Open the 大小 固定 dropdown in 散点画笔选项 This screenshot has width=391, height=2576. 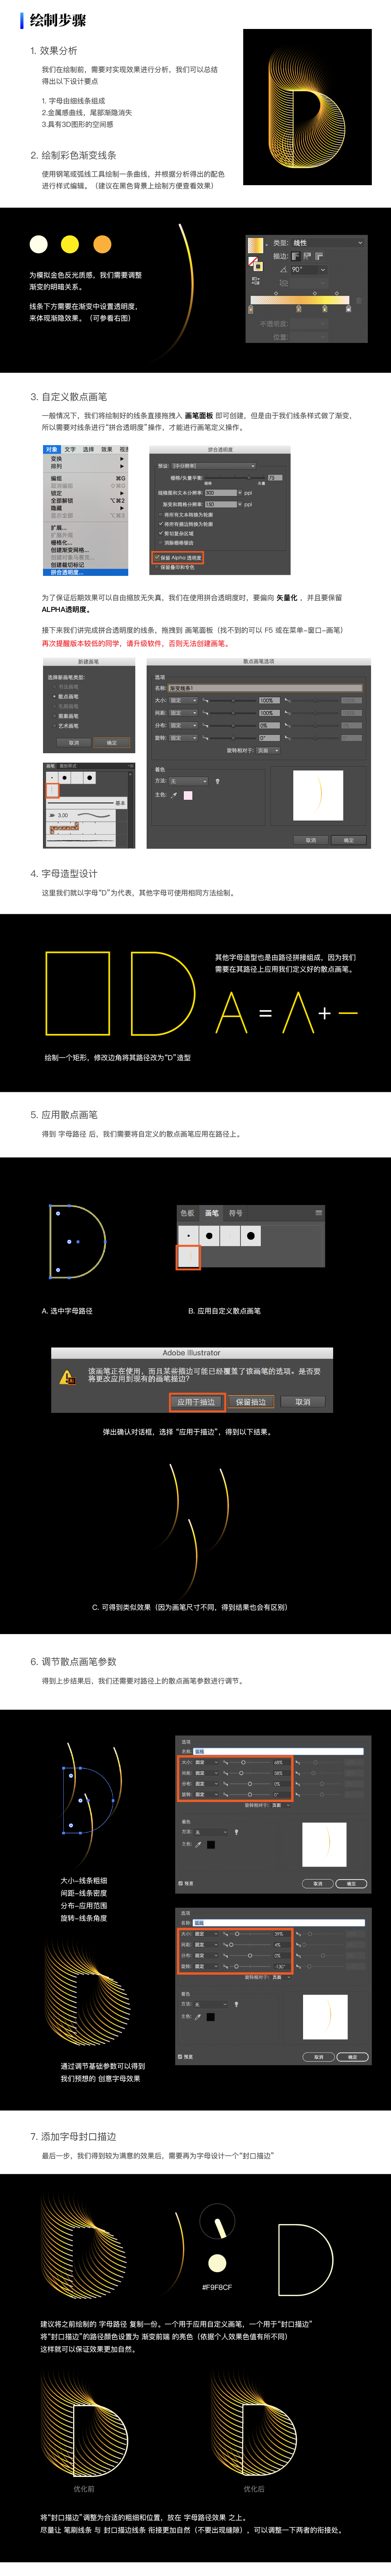click(183, 700)
